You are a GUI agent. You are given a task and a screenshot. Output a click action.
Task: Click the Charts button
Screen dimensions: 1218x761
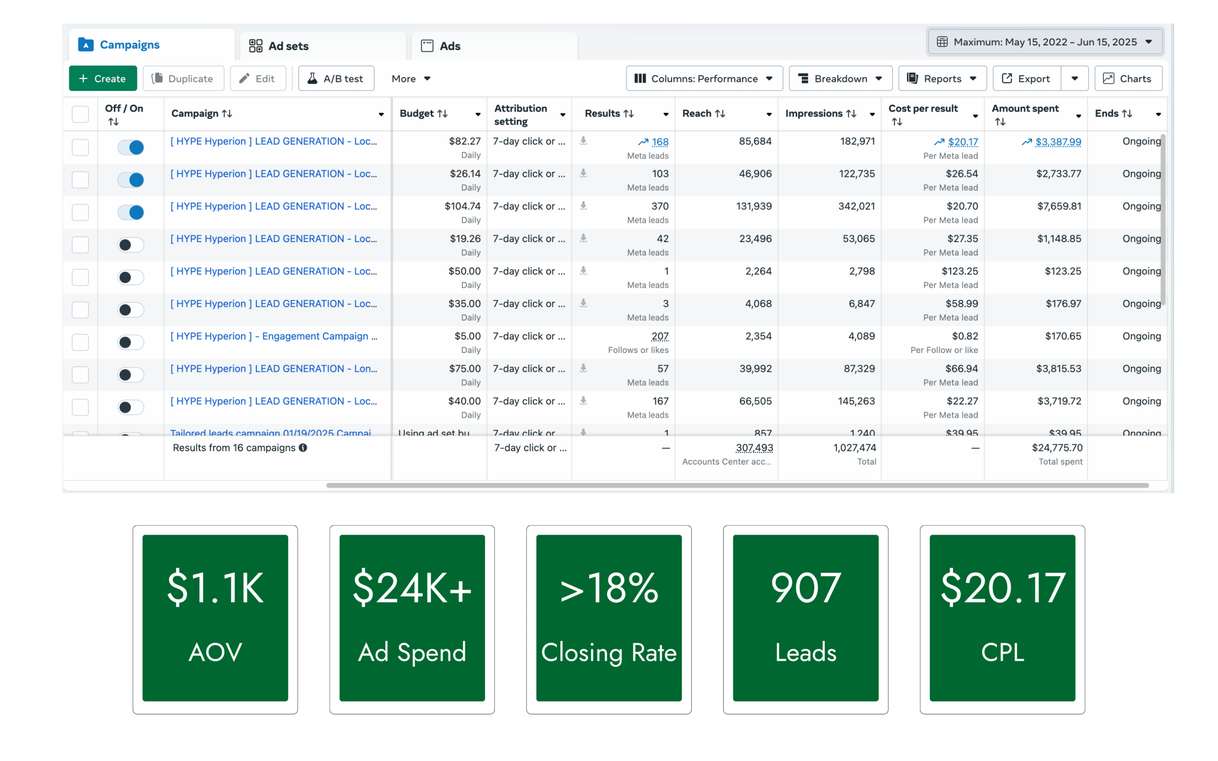(1128, 78)
